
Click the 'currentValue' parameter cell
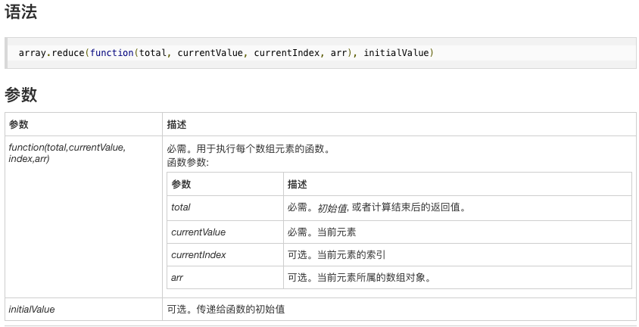[x=225, y=232]
